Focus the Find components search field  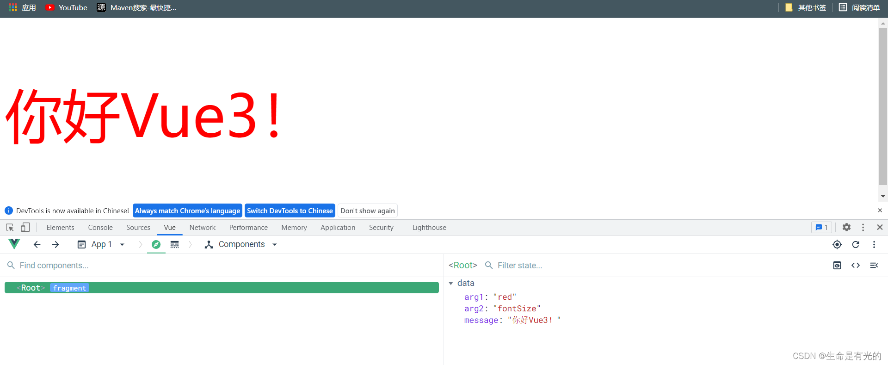(x=222, y=265)
